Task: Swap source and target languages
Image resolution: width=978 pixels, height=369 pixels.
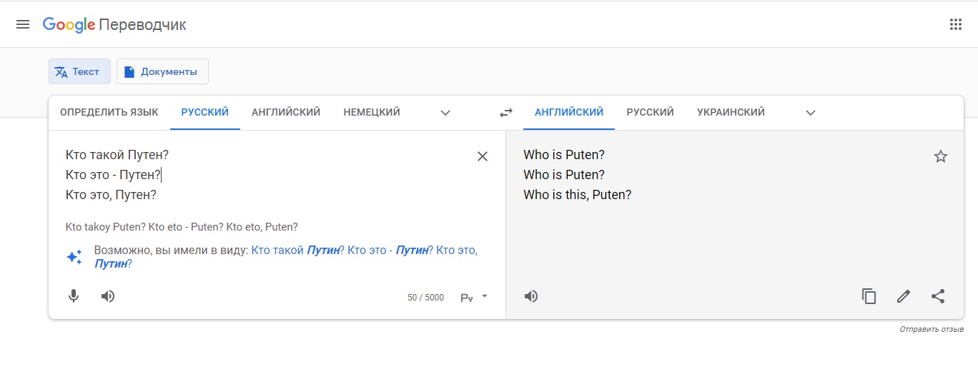Action: pyautogui.click(x=506, y=113)
